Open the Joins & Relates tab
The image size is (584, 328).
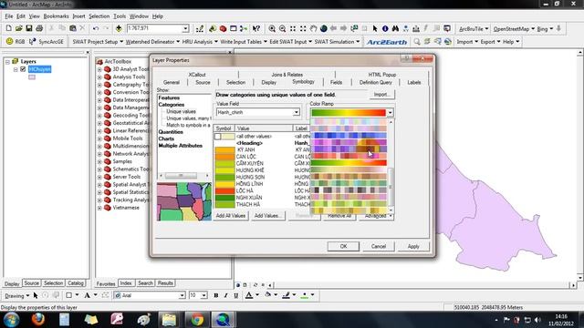(287, 75)
